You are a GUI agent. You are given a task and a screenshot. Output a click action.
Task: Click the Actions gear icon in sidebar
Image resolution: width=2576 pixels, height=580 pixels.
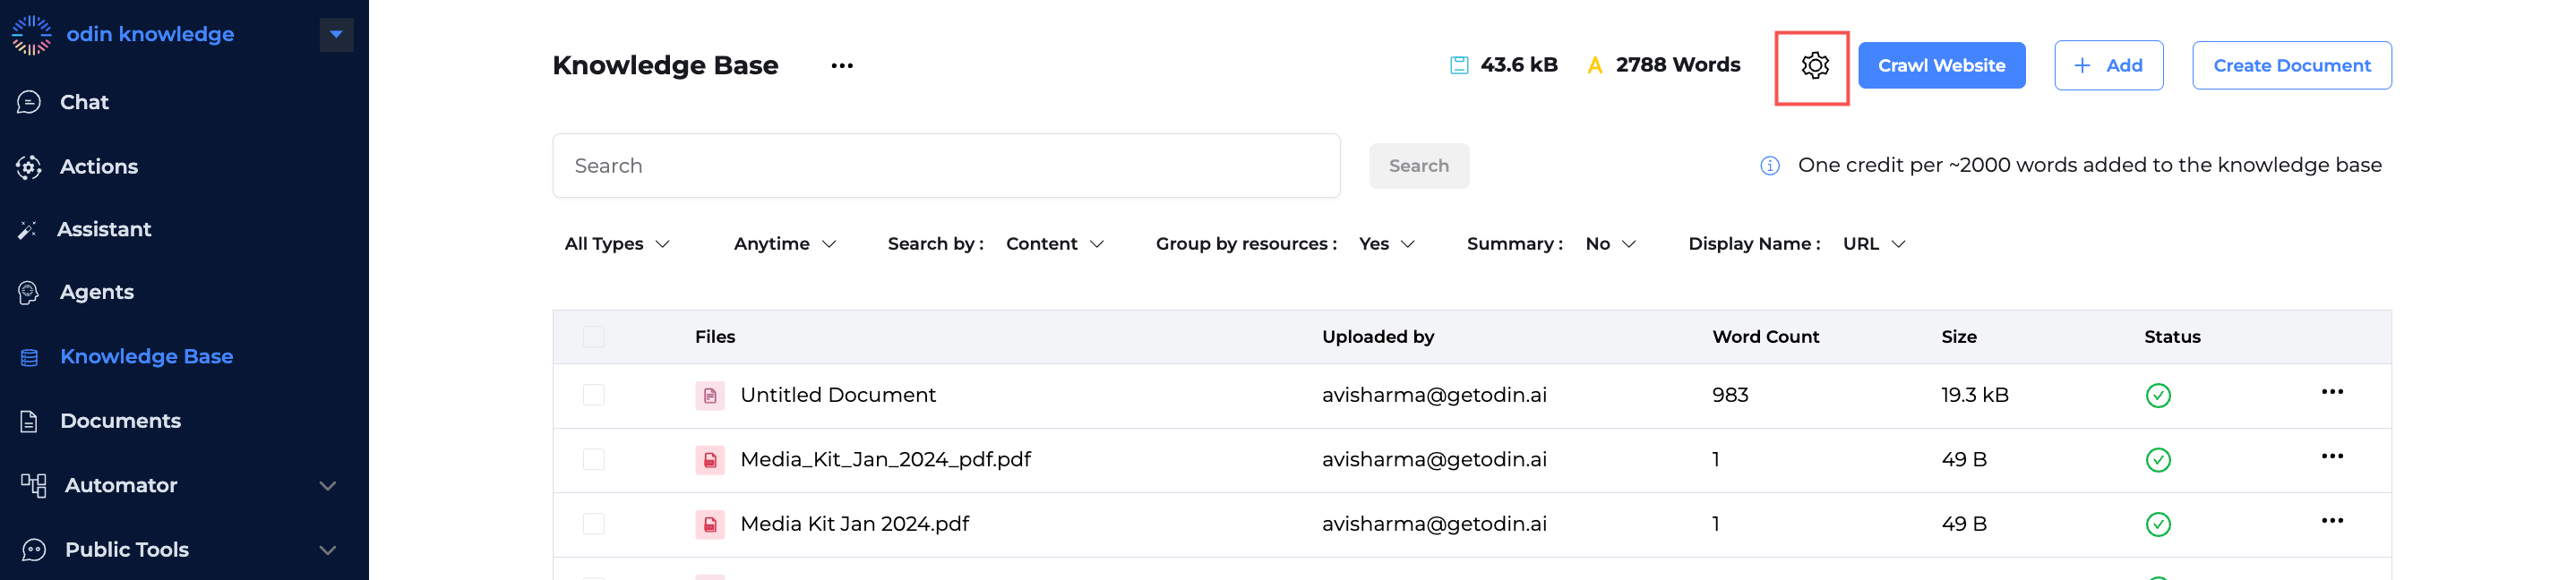coord(29,167)
